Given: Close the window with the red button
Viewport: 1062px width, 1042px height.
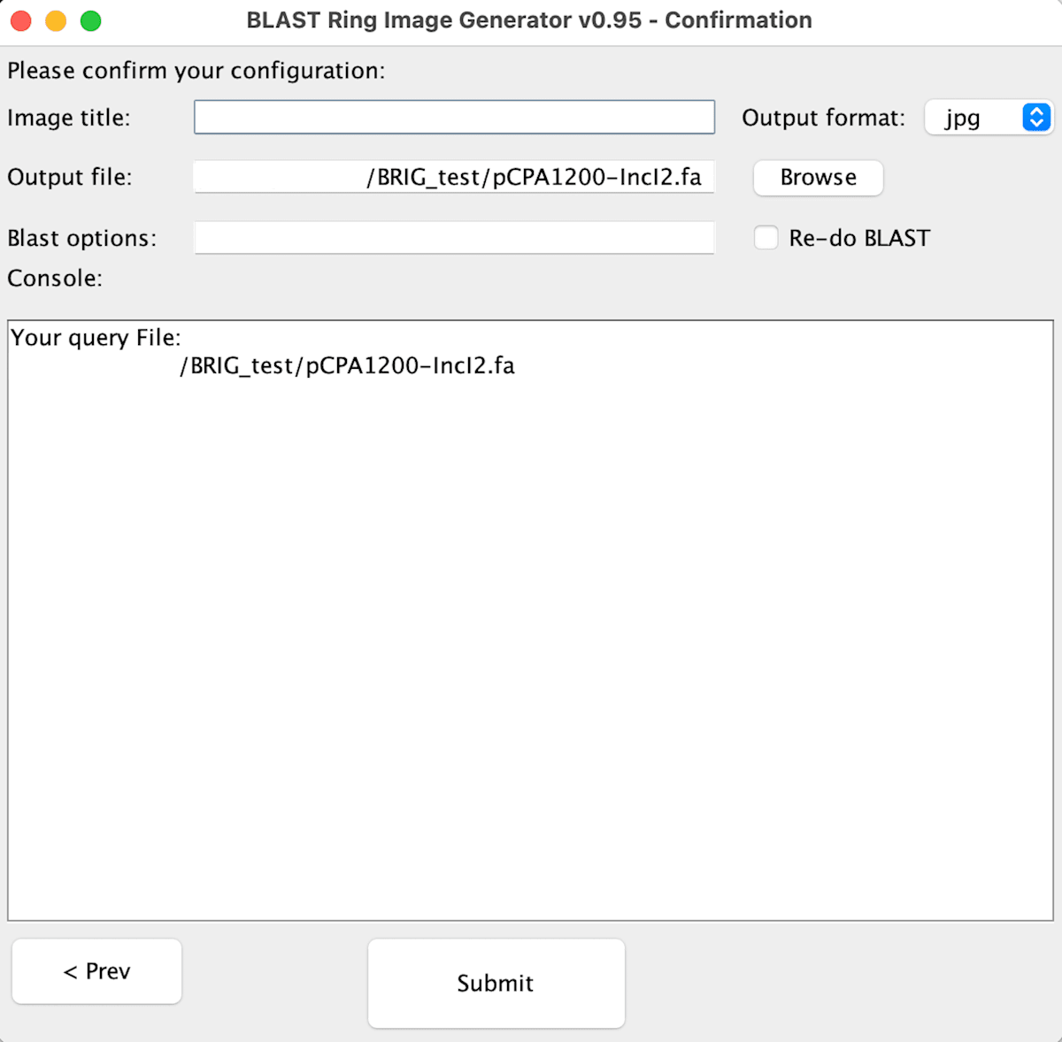Looking at the screenshot, I should point(21,20).
